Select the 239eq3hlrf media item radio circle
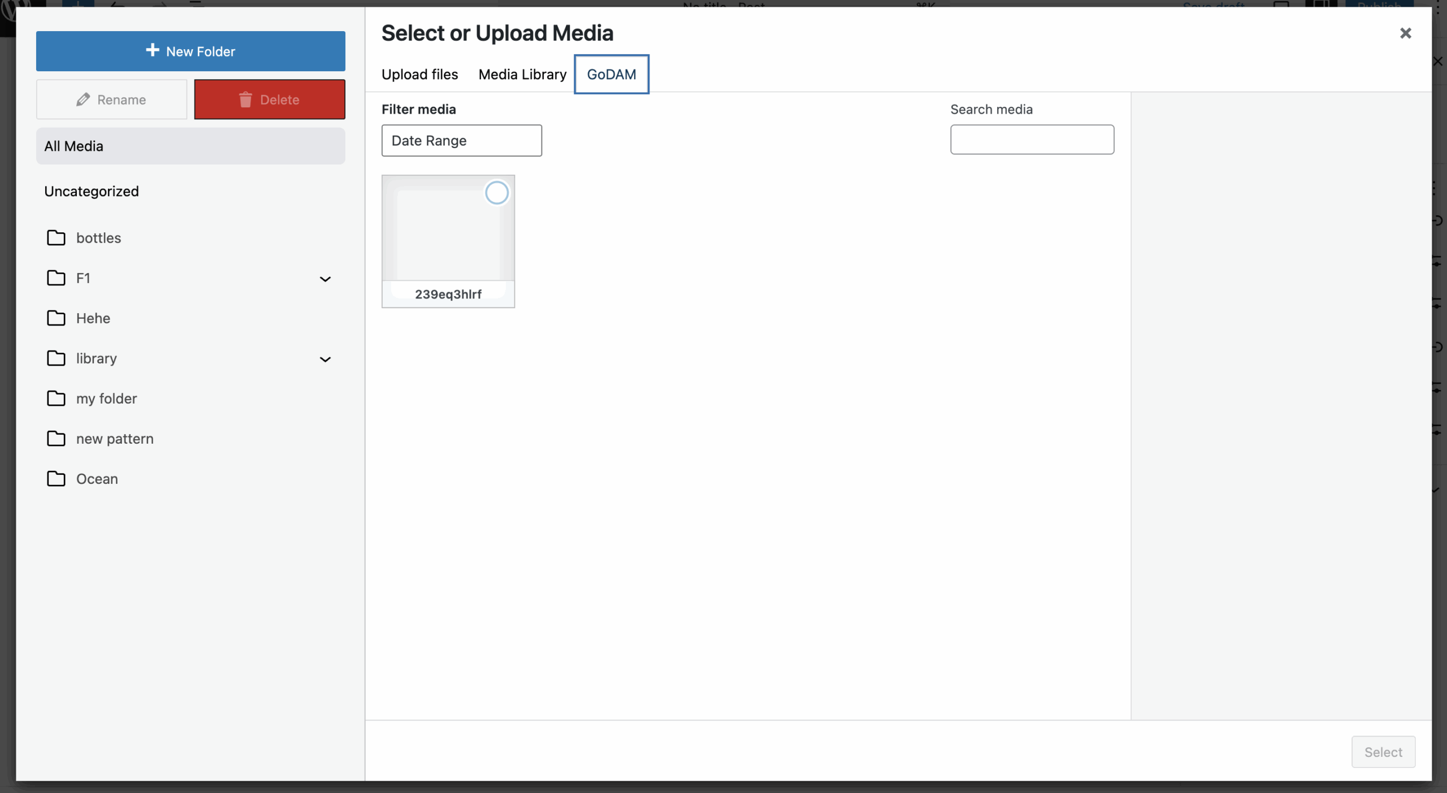Screen dimensions: 1447x793 click(x=496, y=193)
